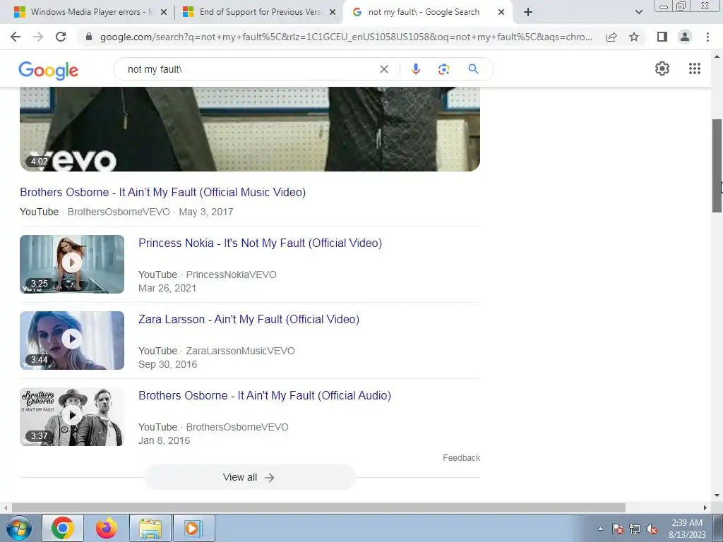The image size is (723, 542).
Task: Open the muted volume tray icon
Action: (x=652, y=529)
